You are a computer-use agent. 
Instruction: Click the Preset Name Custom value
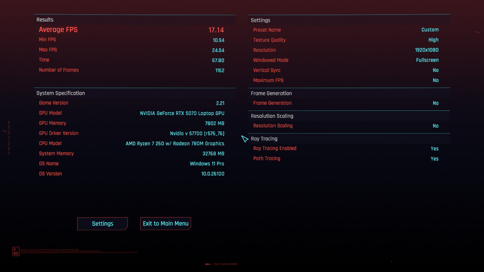click(x=430, y=30)
